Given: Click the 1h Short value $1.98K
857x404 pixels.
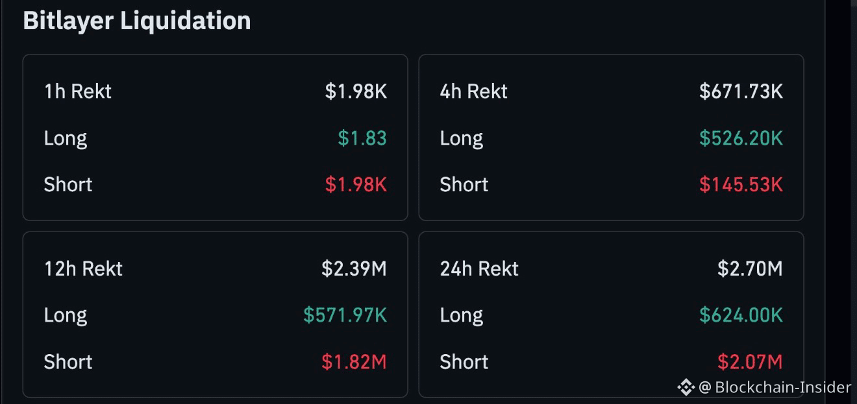Looking at the screenshot, I should (x=356, y=184).
